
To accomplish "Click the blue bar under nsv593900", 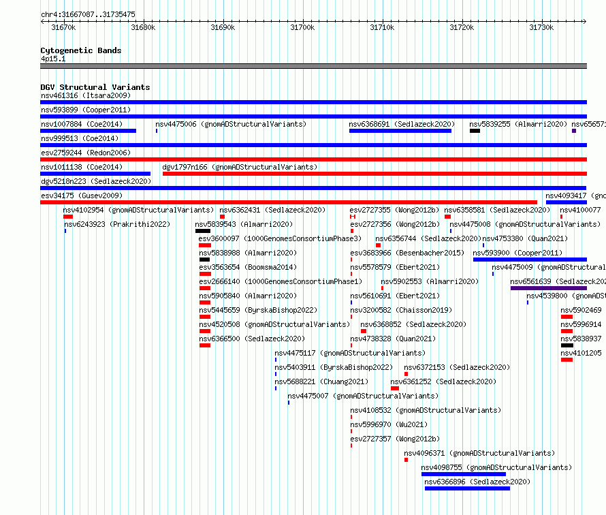I will [x=530, y=260].
